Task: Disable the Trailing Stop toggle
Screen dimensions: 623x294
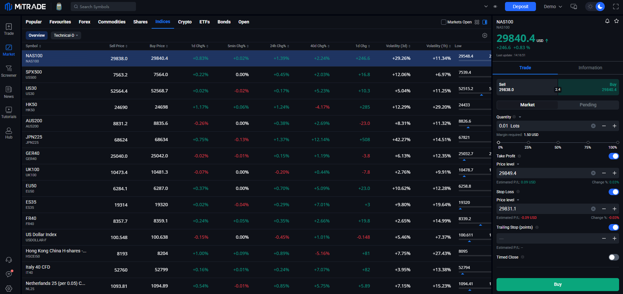Action: click(614, 227)
